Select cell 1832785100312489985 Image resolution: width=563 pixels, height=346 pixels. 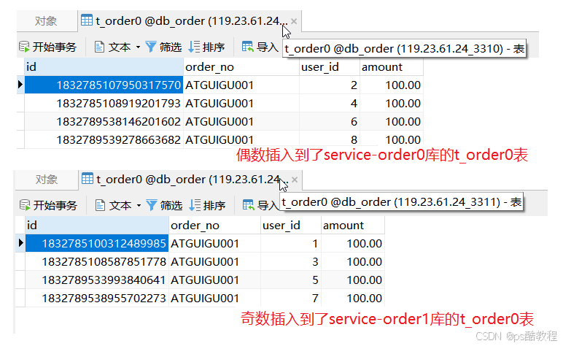pyautogui.click(x=97, y=244)
